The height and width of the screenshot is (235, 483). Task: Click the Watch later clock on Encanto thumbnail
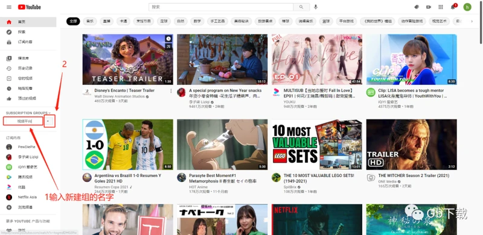coord(168,39)
